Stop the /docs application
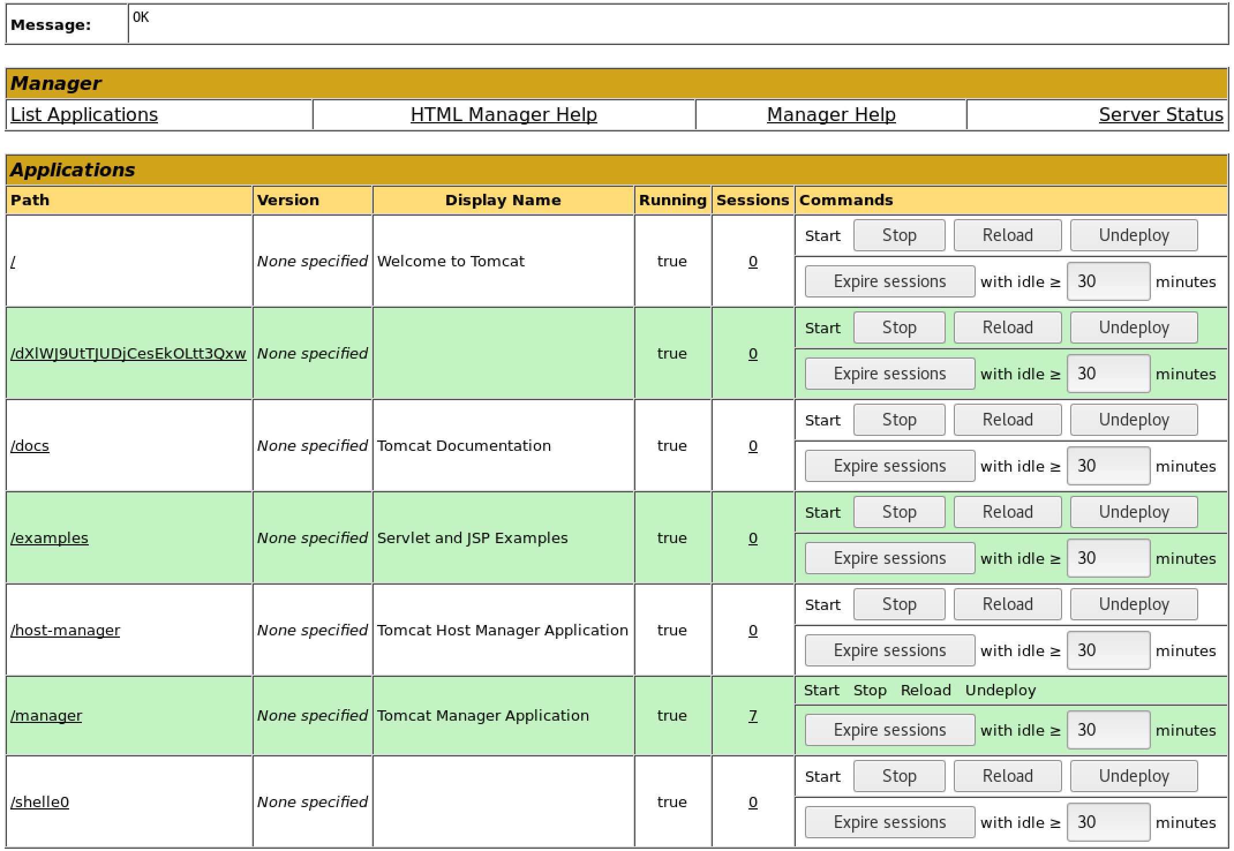1234x851 pixels. (x=899, y=420)
